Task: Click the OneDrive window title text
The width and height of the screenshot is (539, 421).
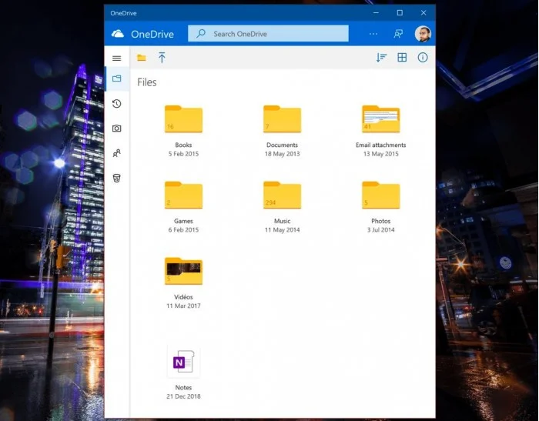Action: coord(123,13)
